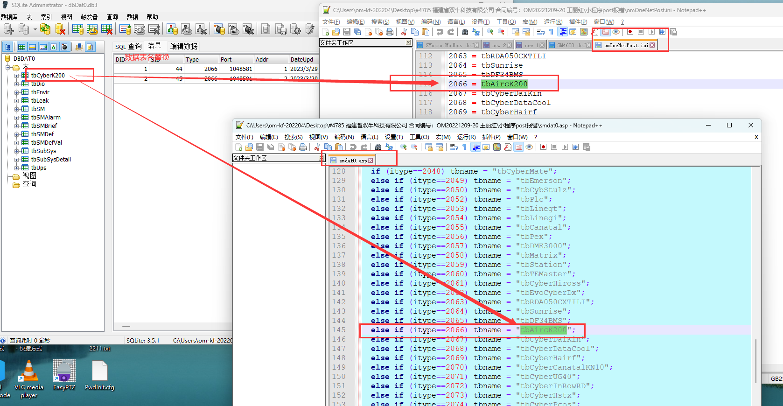Viewport: 783px width, 406px height.
Task: Click the New file icon in smdat0.asp Notepad++
Action: point(239,147)
